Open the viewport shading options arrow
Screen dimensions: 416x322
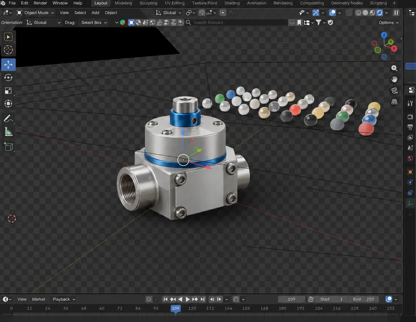pyautogui.click(x=387, y=13)
